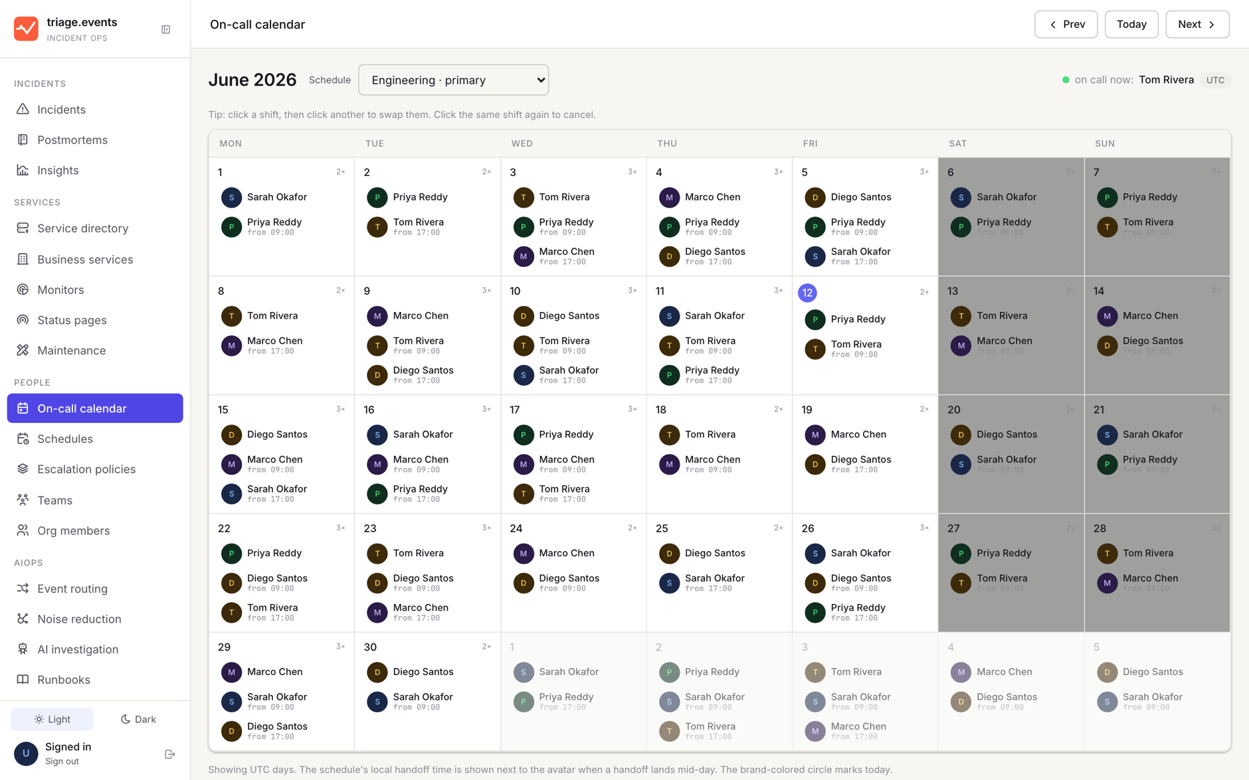
Task: Click the Escalation policies layers icon
Action: point(23,469)
